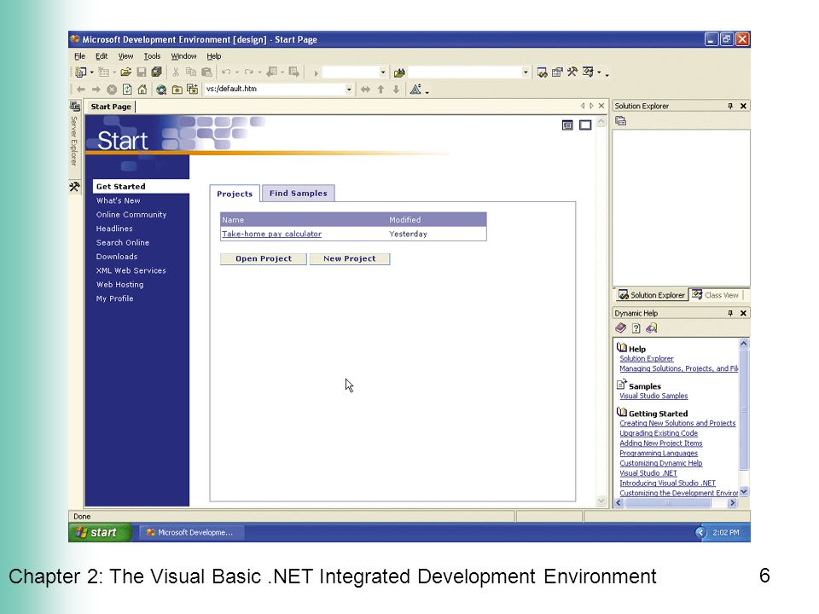Click the New Project button on Start Page
Viewport: 819px width, 614px height.
[350, 259]
